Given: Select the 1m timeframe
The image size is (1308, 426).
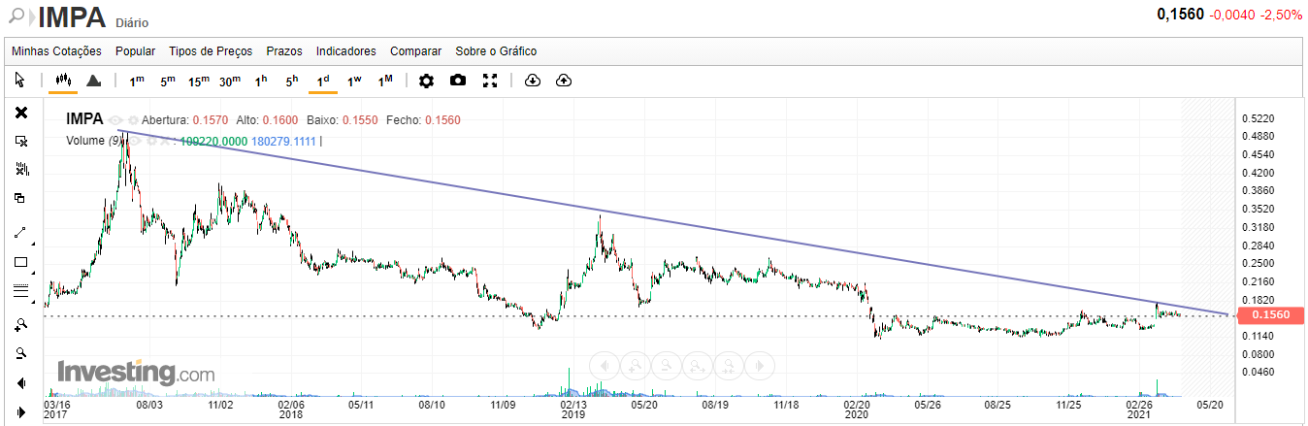Looking at the screenshot, I should [x=137, y=81].
